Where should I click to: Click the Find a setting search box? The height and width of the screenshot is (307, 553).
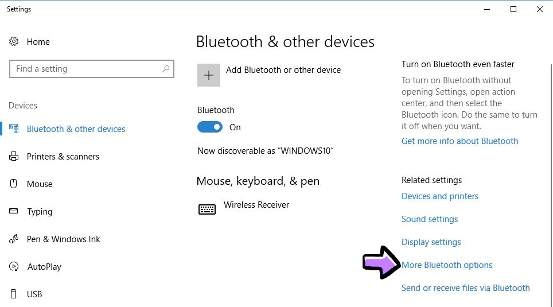[86, 69]
